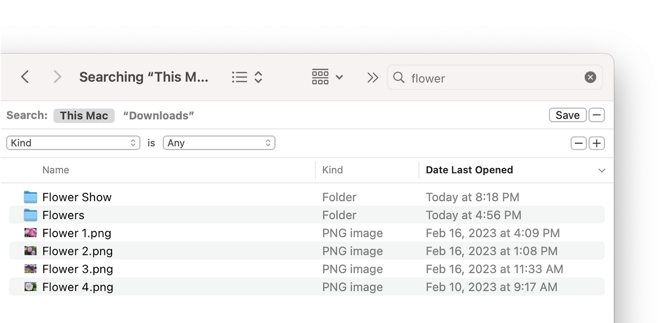Add a new search rule with plus

point(596,143)
